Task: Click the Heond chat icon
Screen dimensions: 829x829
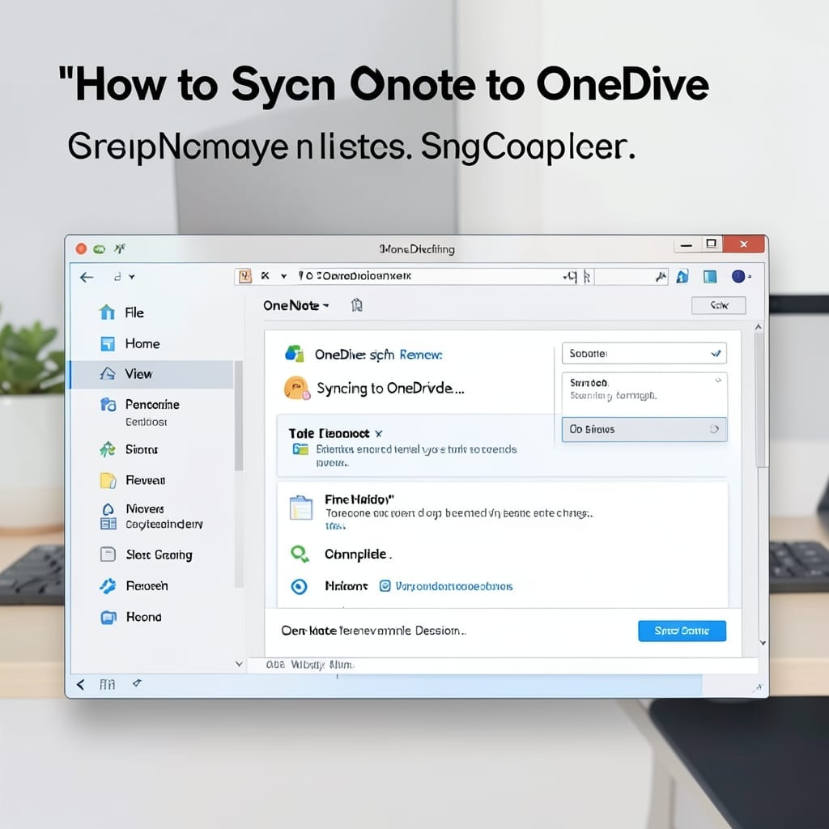Action: point(108,617)
